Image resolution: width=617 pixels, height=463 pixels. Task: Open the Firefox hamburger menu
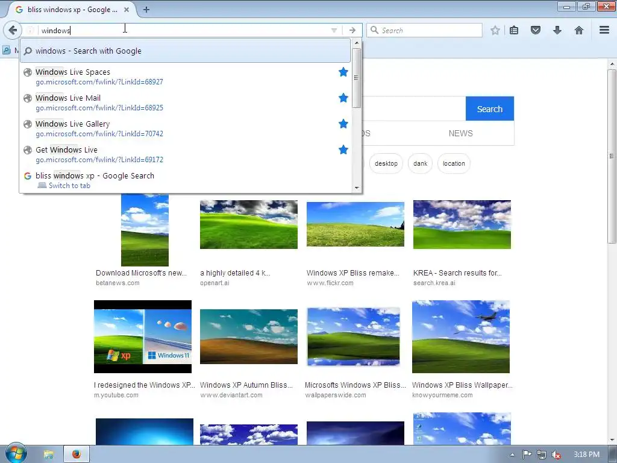point(604,30)
